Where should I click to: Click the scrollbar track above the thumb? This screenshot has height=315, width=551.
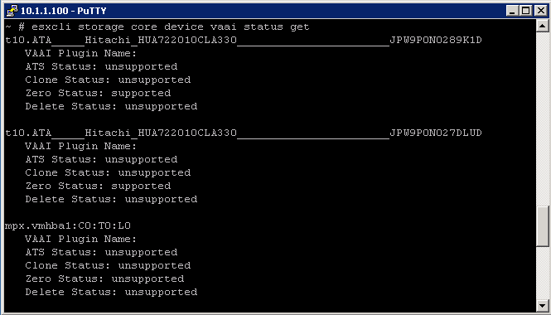[542, 119]
